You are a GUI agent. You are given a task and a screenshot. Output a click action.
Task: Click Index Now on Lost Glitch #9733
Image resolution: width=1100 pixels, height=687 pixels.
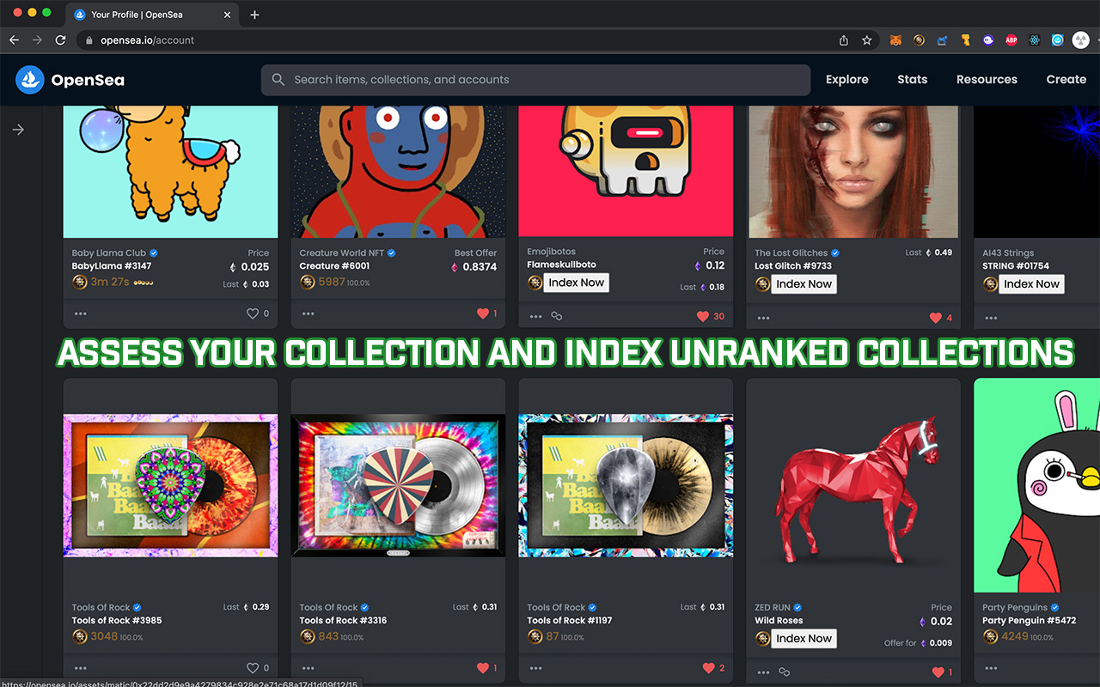804,284
